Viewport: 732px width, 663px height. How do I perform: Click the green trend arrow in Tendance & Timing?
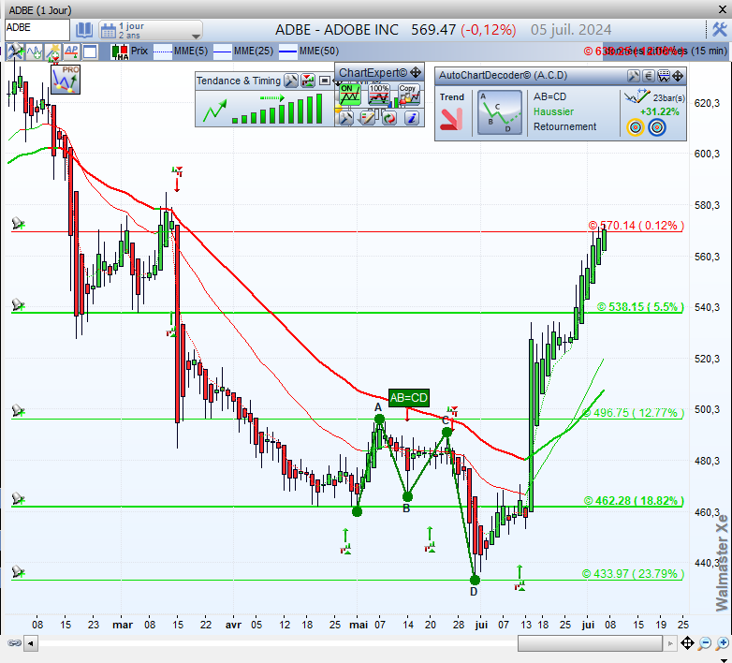[x=214, y=110]
